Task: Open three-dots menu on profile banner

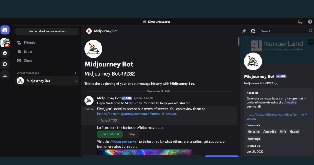Action: 311,42
